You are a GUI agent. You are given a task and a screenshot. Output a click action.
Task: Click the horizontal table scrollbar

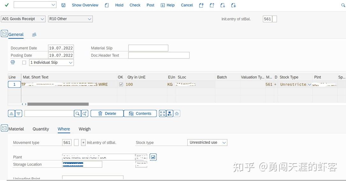tap(58, 104)
